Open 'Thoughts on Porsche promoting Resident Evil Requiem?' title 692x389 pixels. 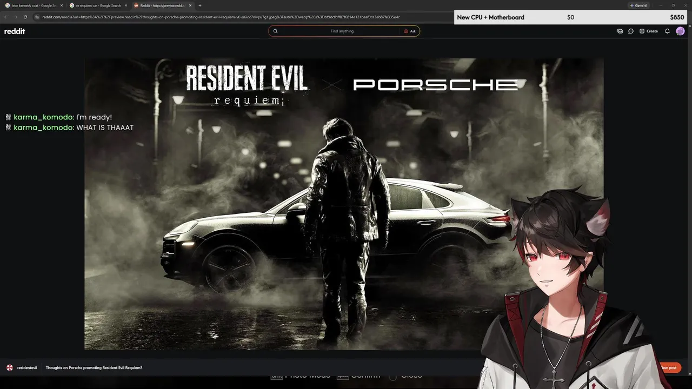[94, 367]
